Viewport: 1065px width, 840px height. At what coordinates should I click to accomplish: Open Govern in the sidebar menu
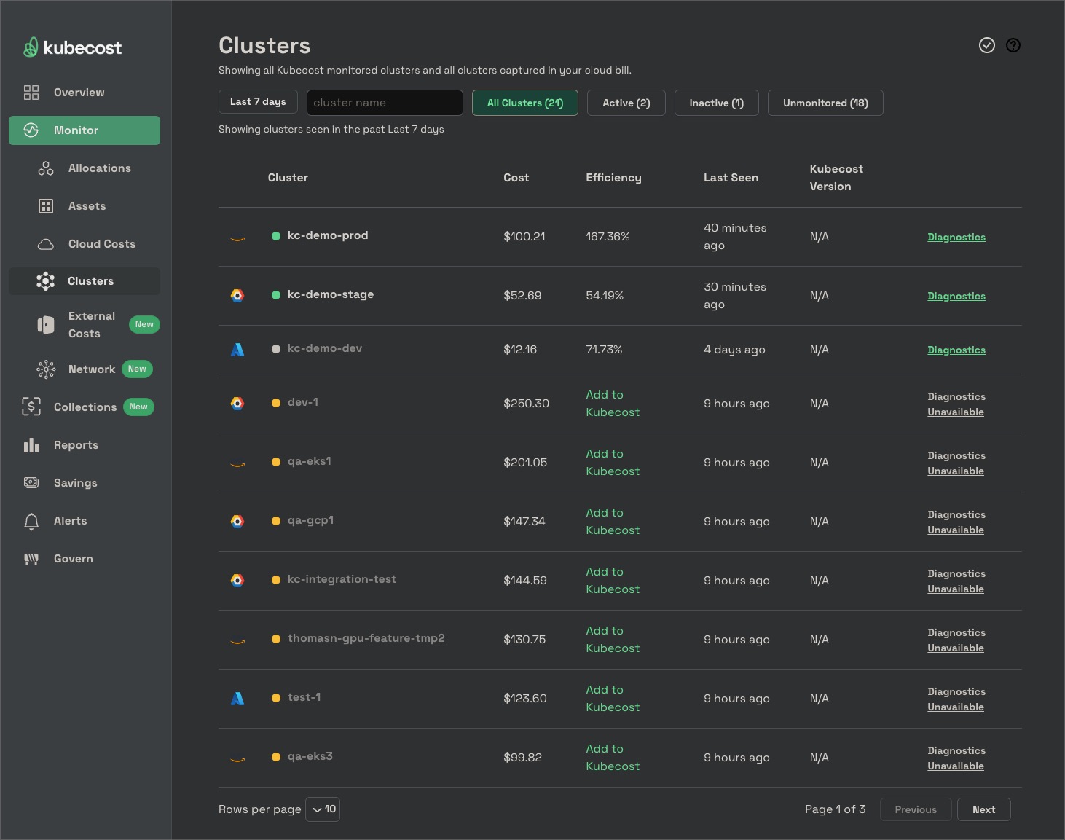[x=74, y=559]
